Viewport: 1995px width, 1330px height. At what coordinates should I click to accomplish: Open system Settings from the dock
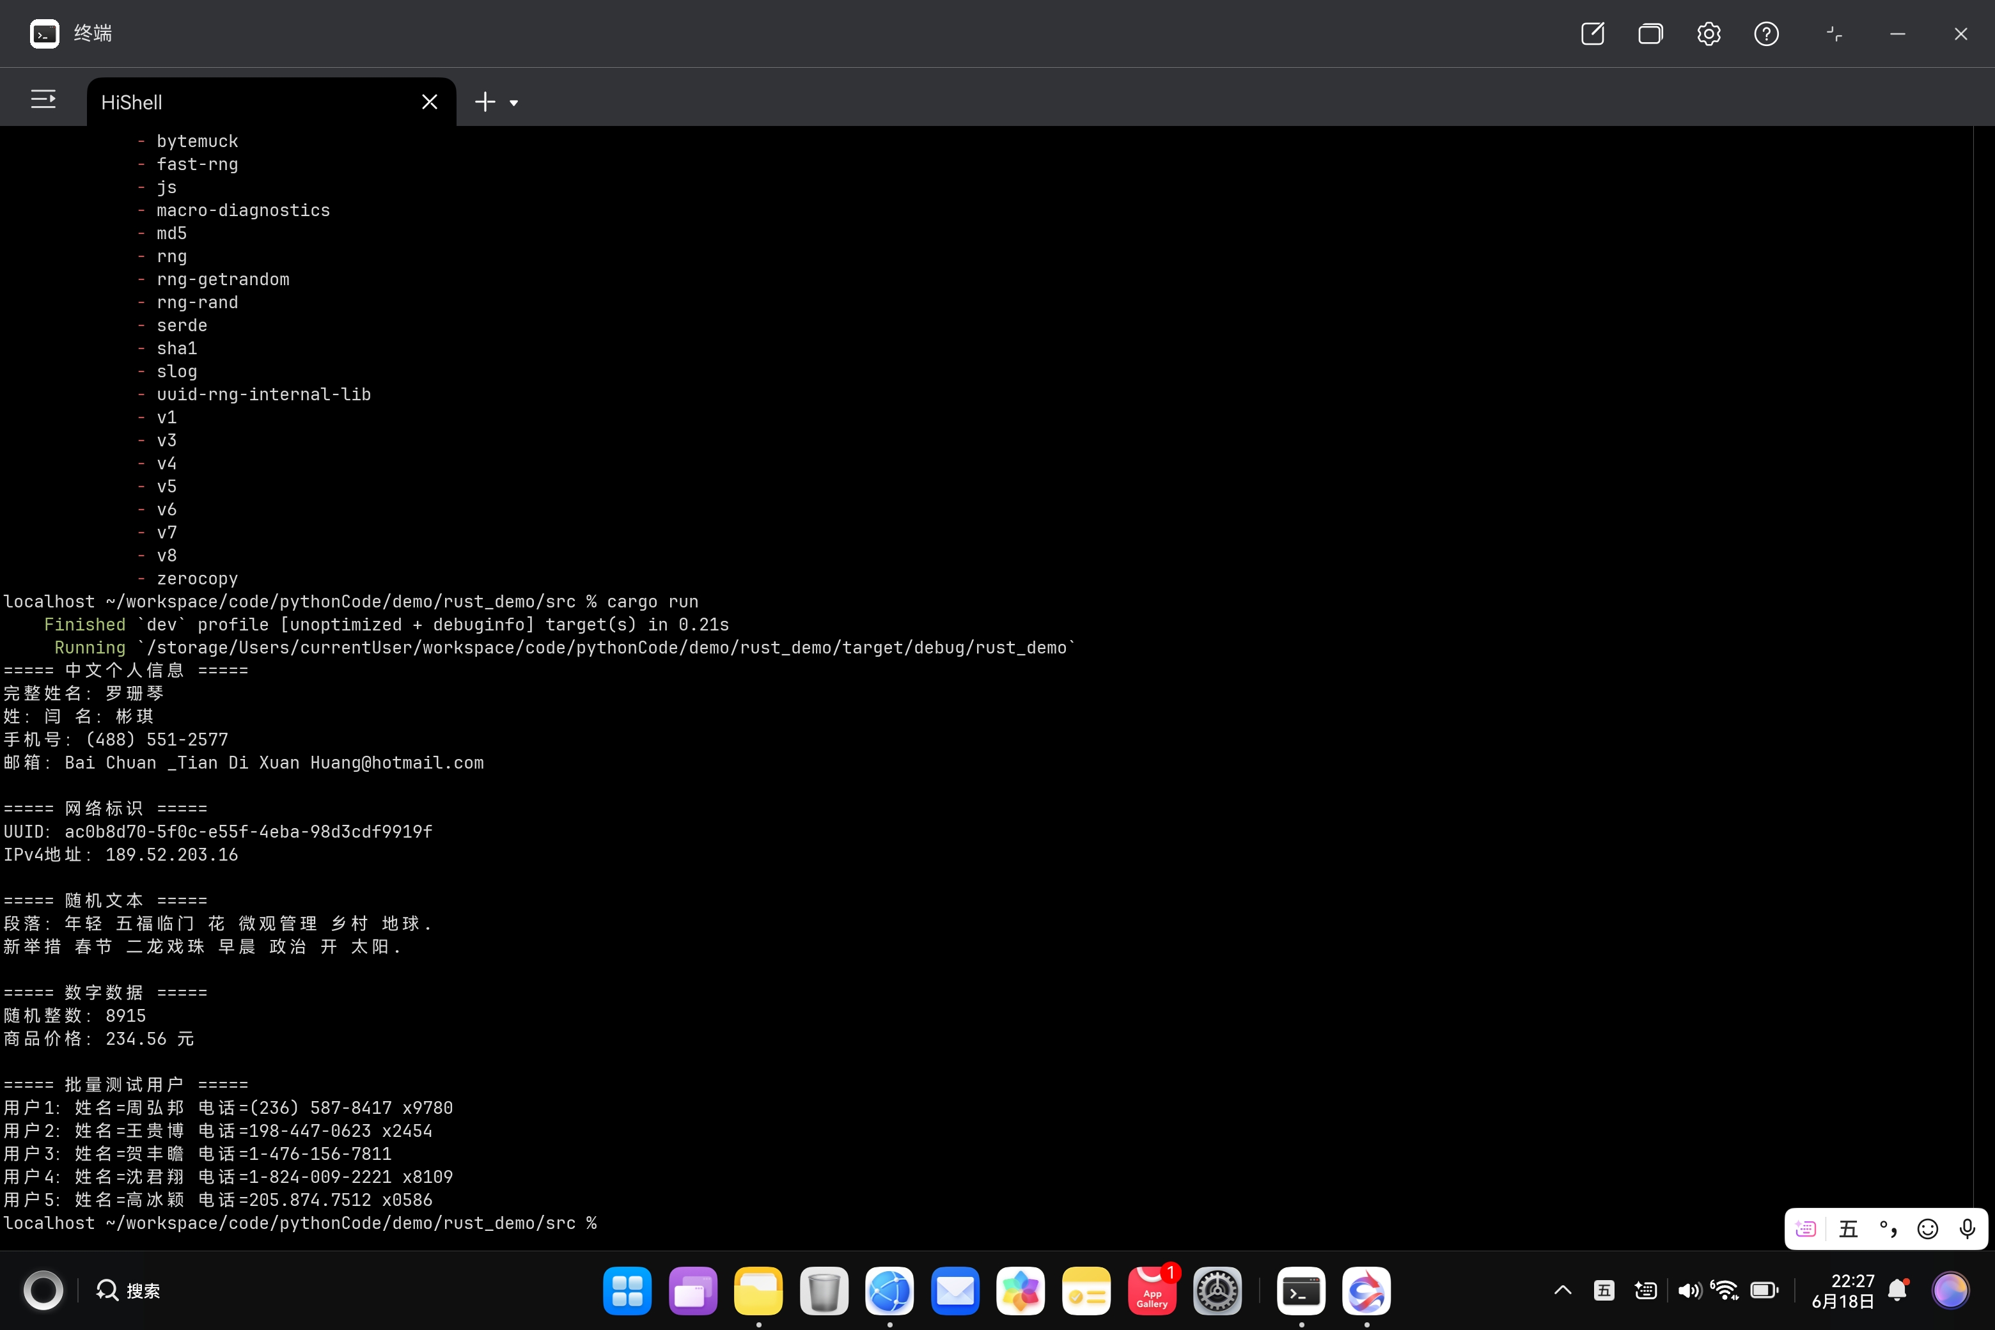(x=1217, y=1290)
